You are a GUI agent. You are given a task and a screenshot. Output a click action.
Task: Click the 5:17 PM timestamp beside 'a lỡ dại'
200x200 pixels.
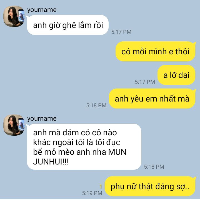click(x=145, y=82)
